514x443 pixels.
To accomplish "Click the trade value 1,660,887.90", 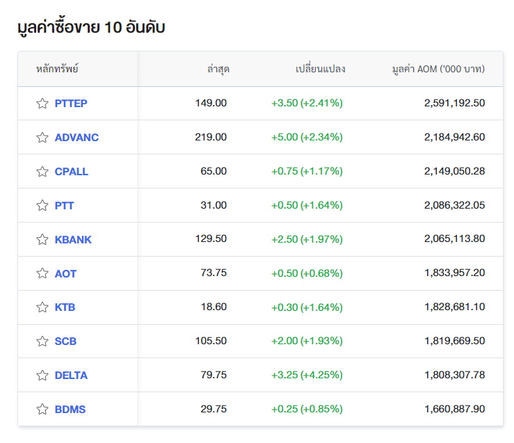I will click(x=455, y=409).
